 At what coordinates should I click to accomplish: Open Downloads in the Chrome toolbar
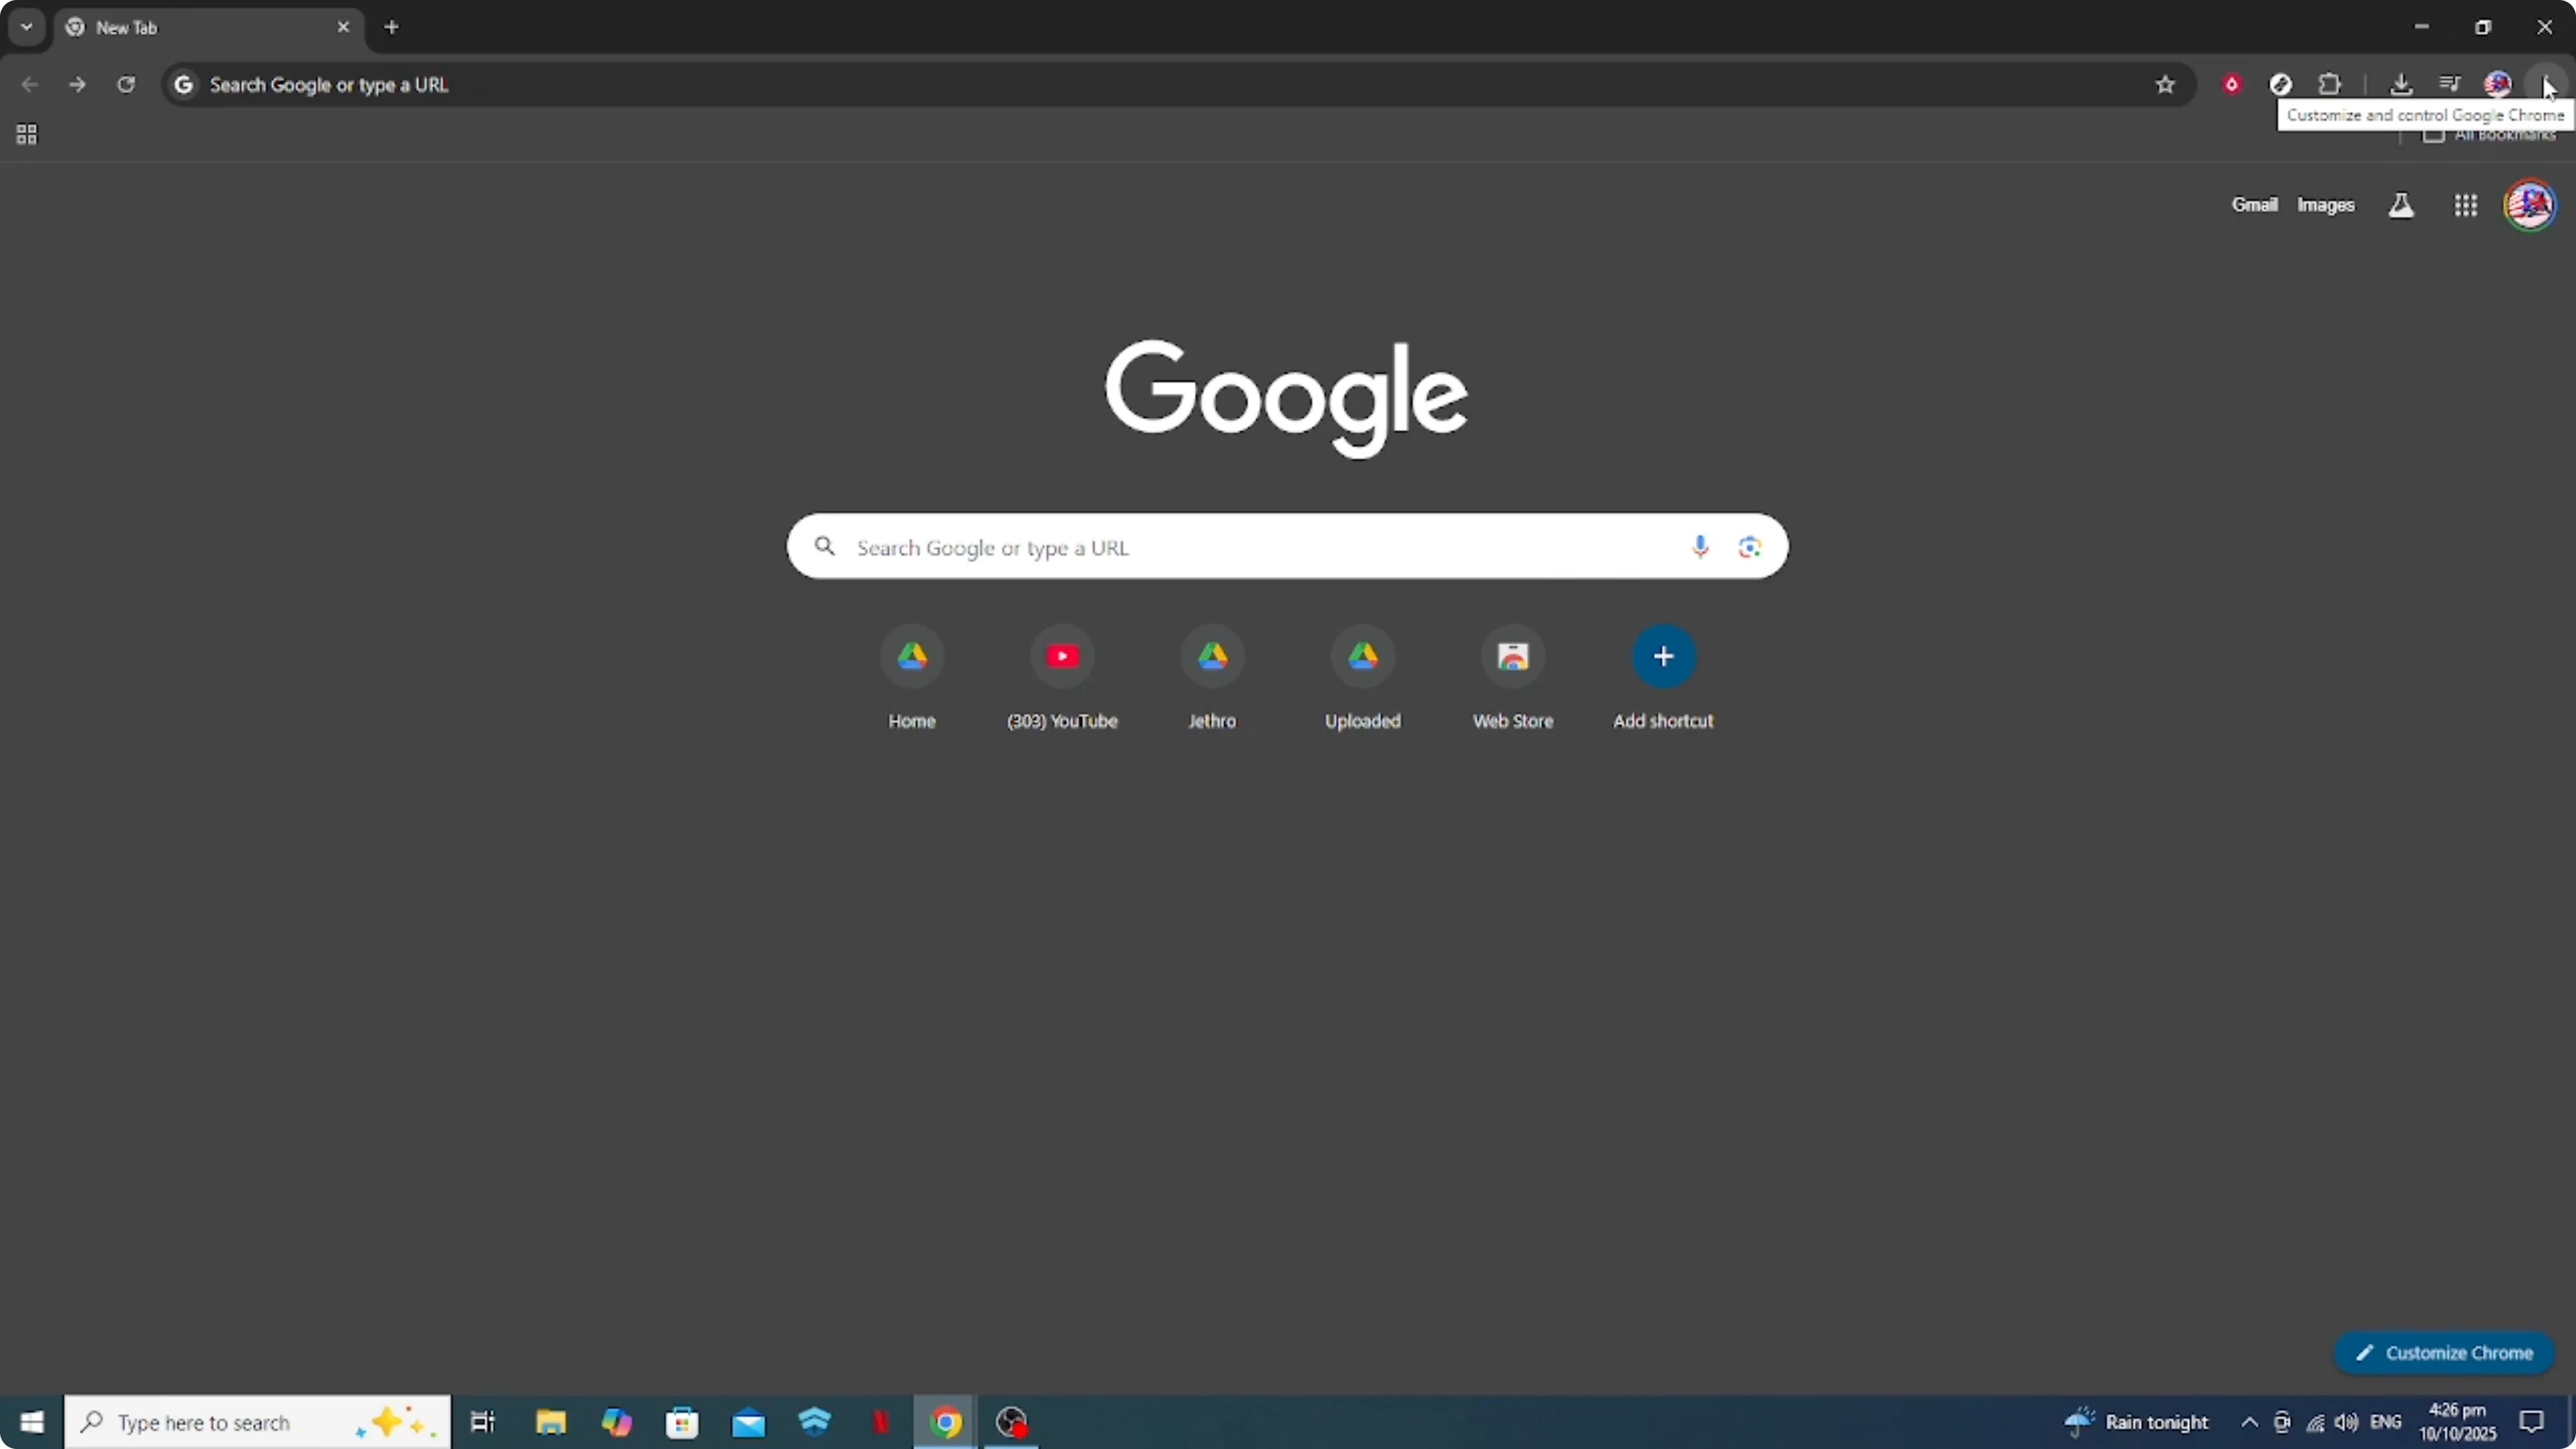click(2403, 84)
